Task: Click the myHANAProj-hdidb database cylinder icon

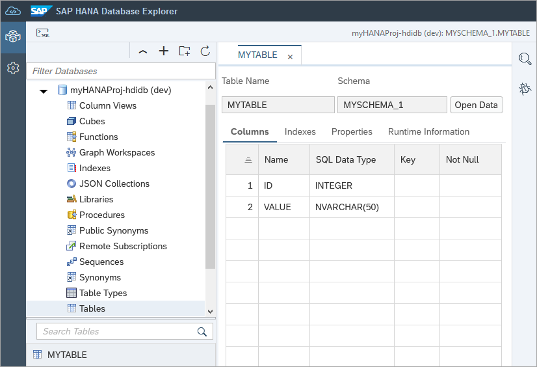Action: (62, 90)
